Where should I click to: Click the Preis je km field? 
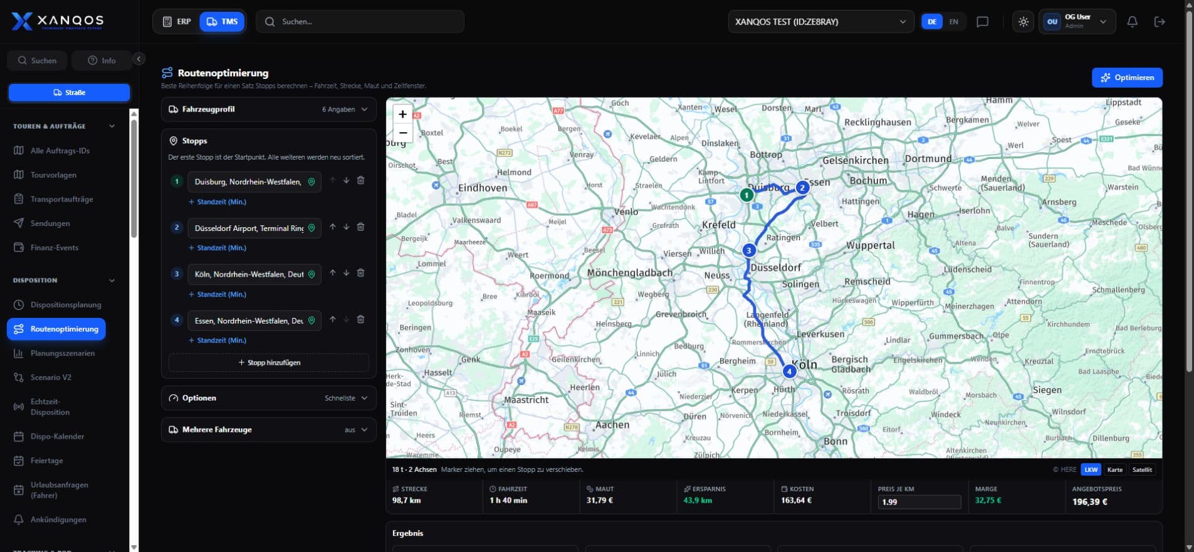point(919,502)
